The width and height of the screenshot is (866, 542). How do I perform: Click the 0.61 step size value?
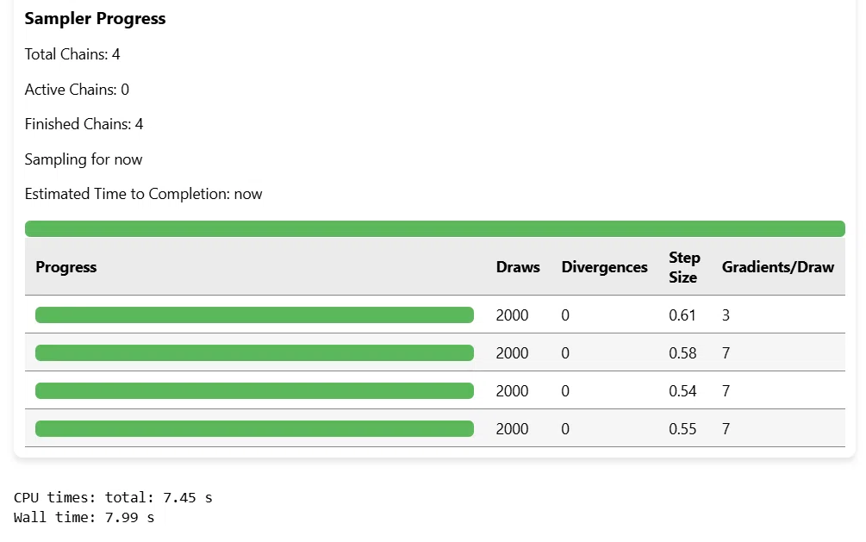pyautogui.click(x=682, y=315)
